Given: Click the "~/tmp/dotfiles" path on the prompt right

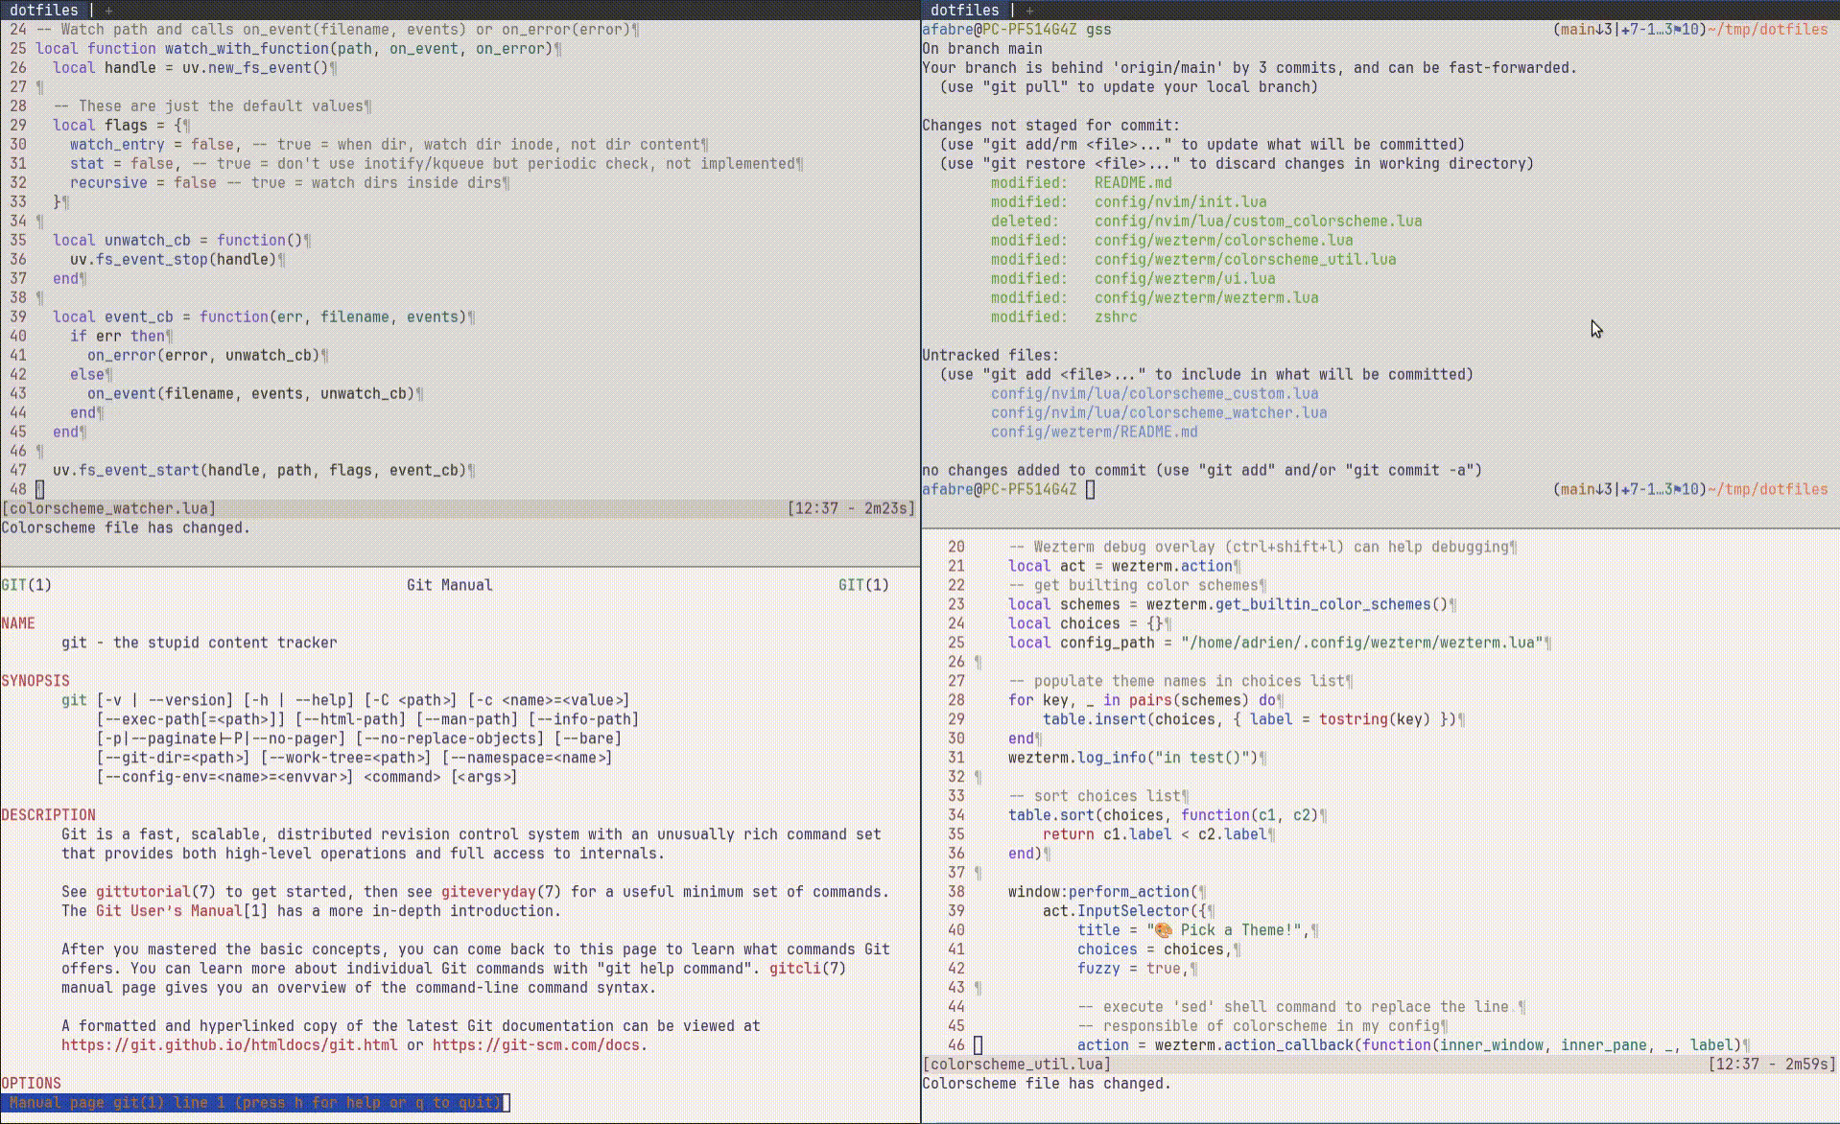Looking at the screenshot, I should click(x=1767, y=30).
